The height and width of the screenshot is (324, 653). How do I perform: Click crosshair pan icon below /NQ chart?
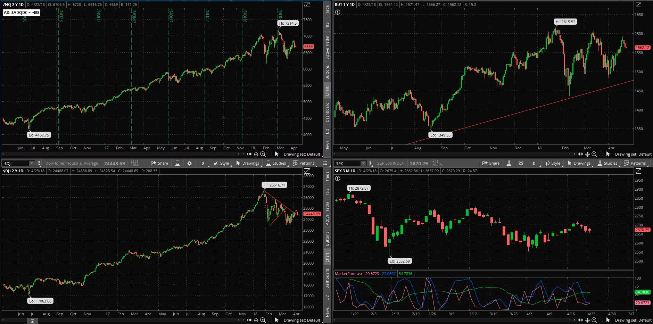click(256, 154)
